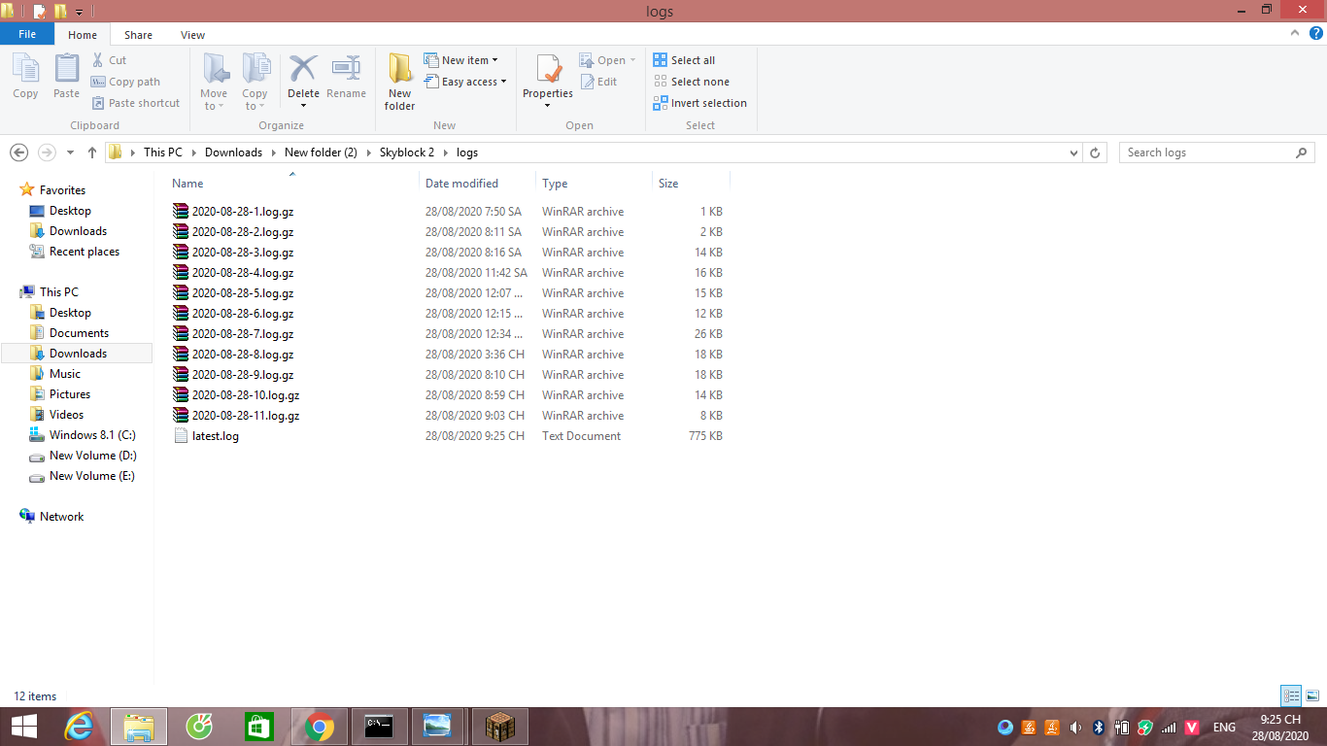
Task: Open Properties with the checkmark icon
Action: click(x=548, y=70)
